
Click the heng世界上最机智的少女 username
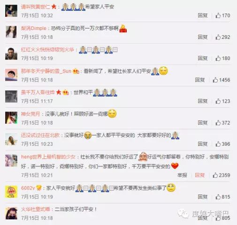pos(48,157)
